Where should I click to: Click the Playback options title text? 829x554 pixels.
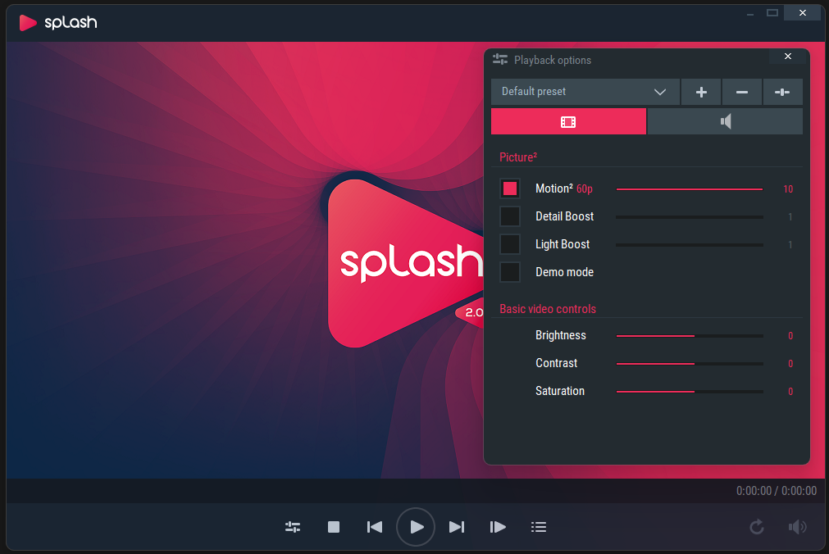pos(553,60)
